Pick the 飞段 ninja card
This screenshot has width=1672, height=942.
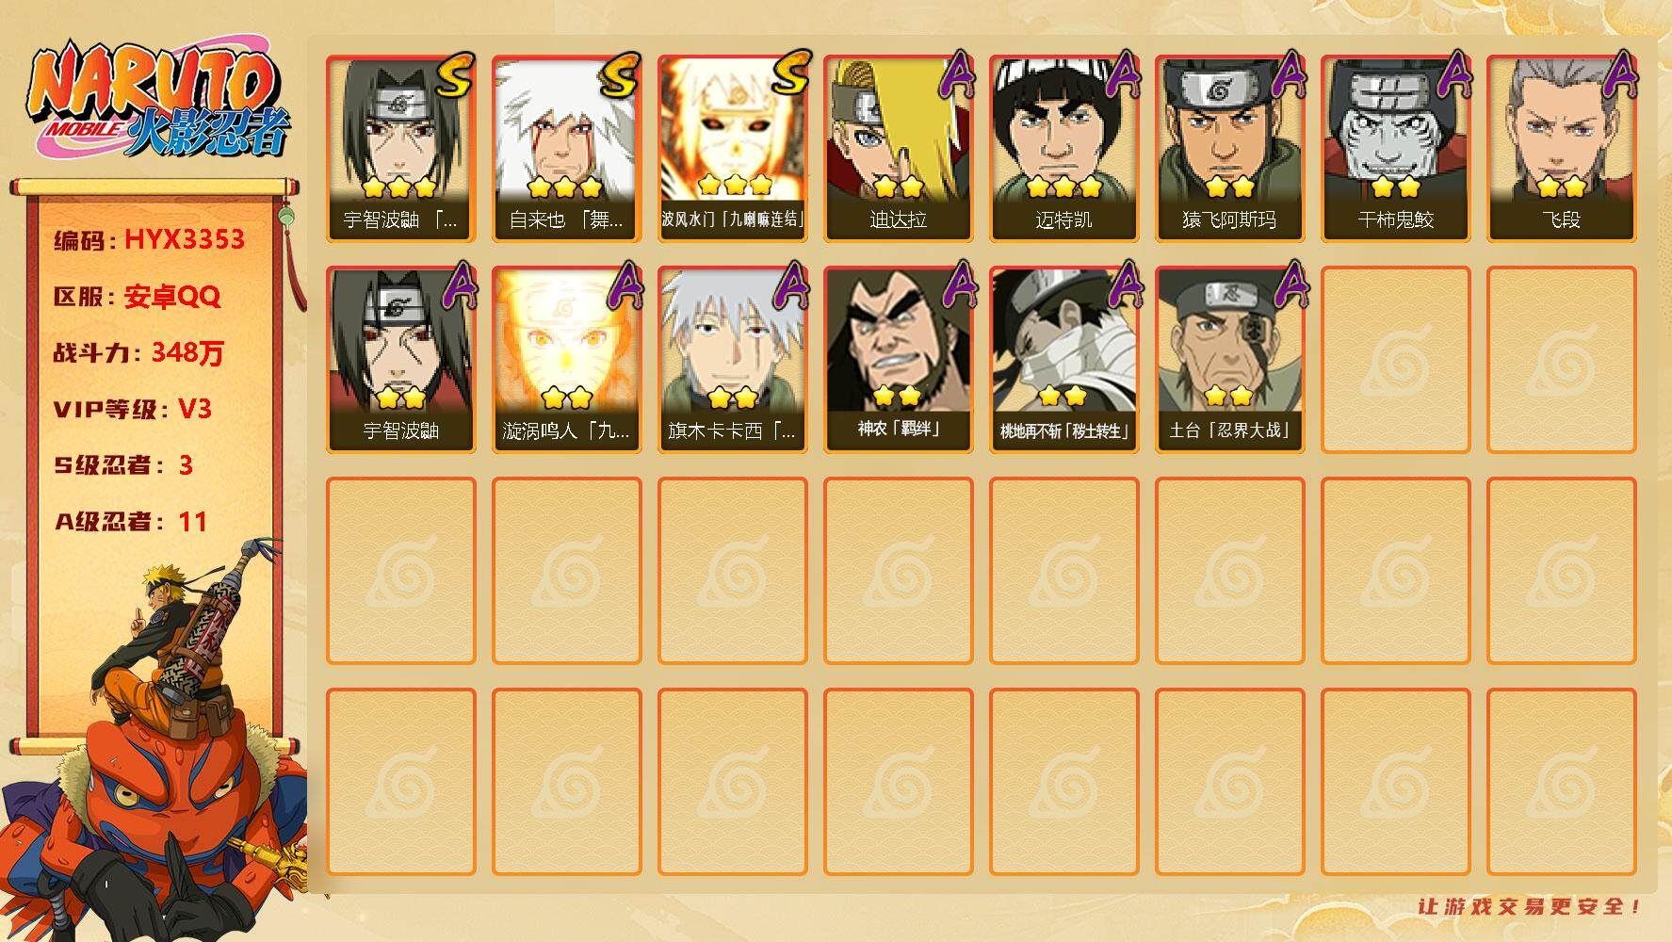(x=1561, y=149)
